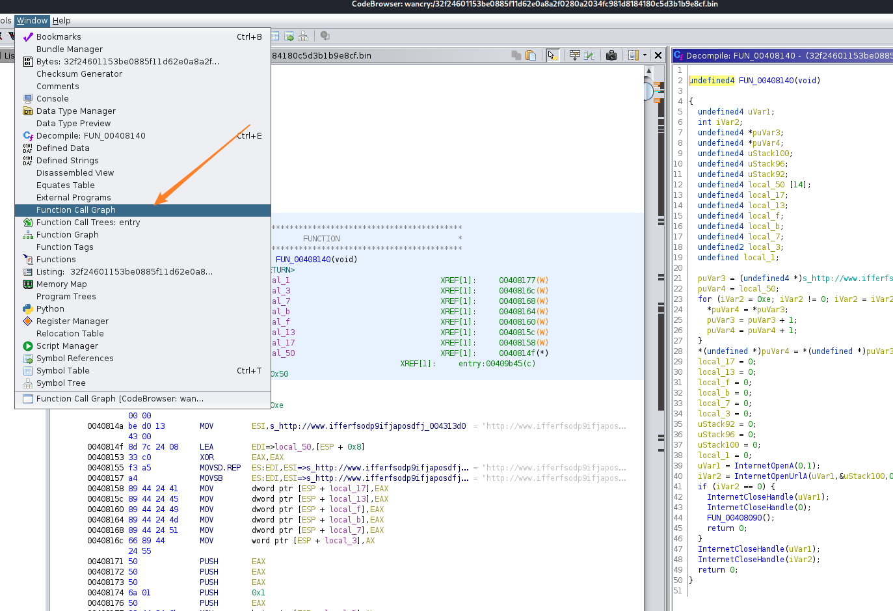Click the Listing vertical scrollbar thumb
This screenshot has width=893, height=611.
(x=648, y=90)
